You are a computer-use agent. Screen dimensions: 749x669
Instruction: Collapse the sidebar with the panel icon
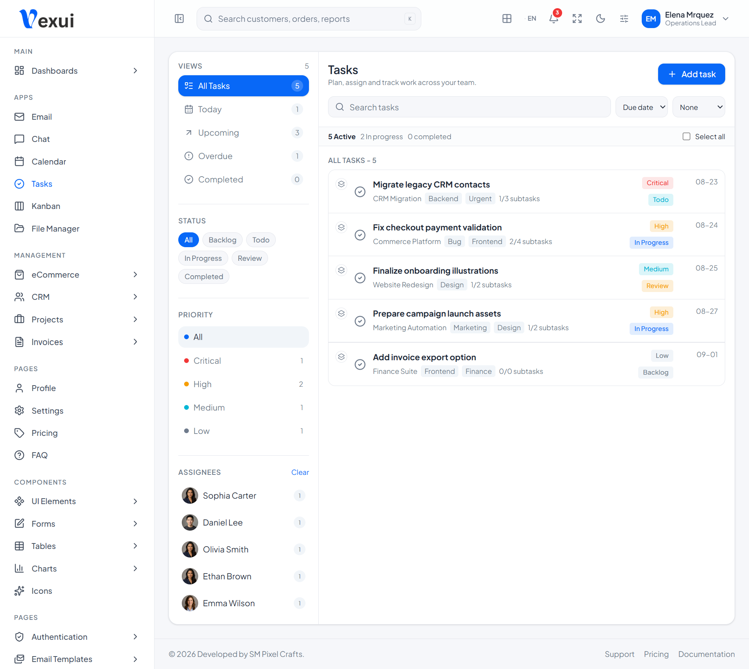[179, 19]
